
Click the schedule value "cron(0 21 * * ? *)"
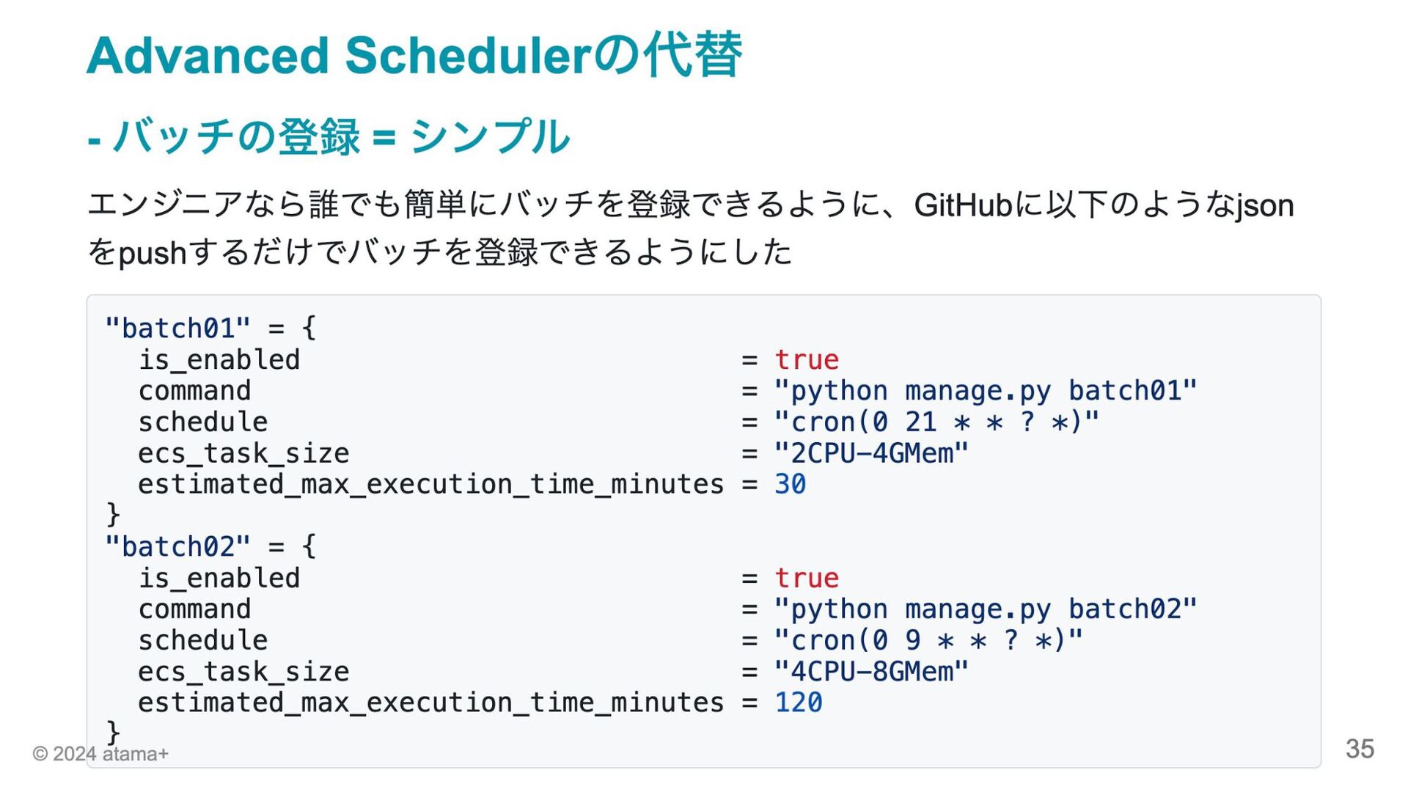pos(936,422)
